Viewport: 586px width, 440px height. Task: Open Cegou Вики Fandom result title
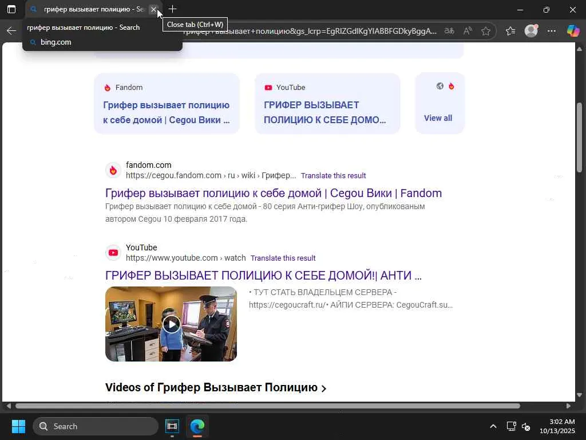point(274,193)
